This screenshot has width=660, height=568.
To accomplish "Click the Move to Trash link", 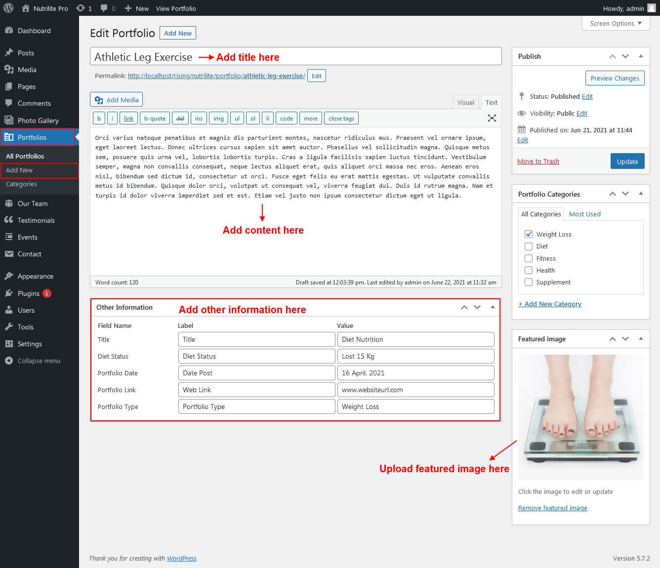I will (538, 162).
